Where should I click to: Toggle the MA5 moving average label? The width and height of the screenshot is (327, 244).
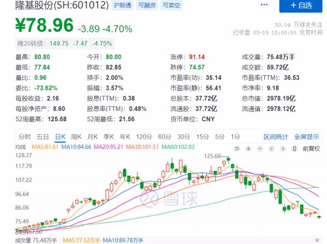point(45,147)
